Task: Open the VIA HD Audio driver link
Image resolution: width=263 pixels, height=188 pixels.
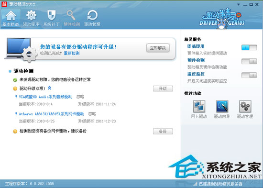Action: [x=45, y=97]
